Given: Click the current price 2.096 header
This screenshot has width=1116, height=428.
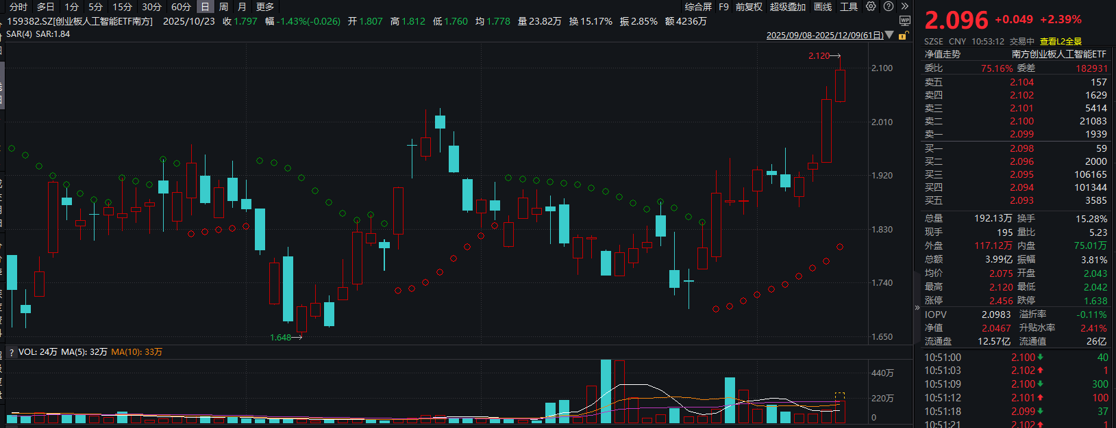Looking at the screenshot, I should pyautogui.click(x=956, y=21).
